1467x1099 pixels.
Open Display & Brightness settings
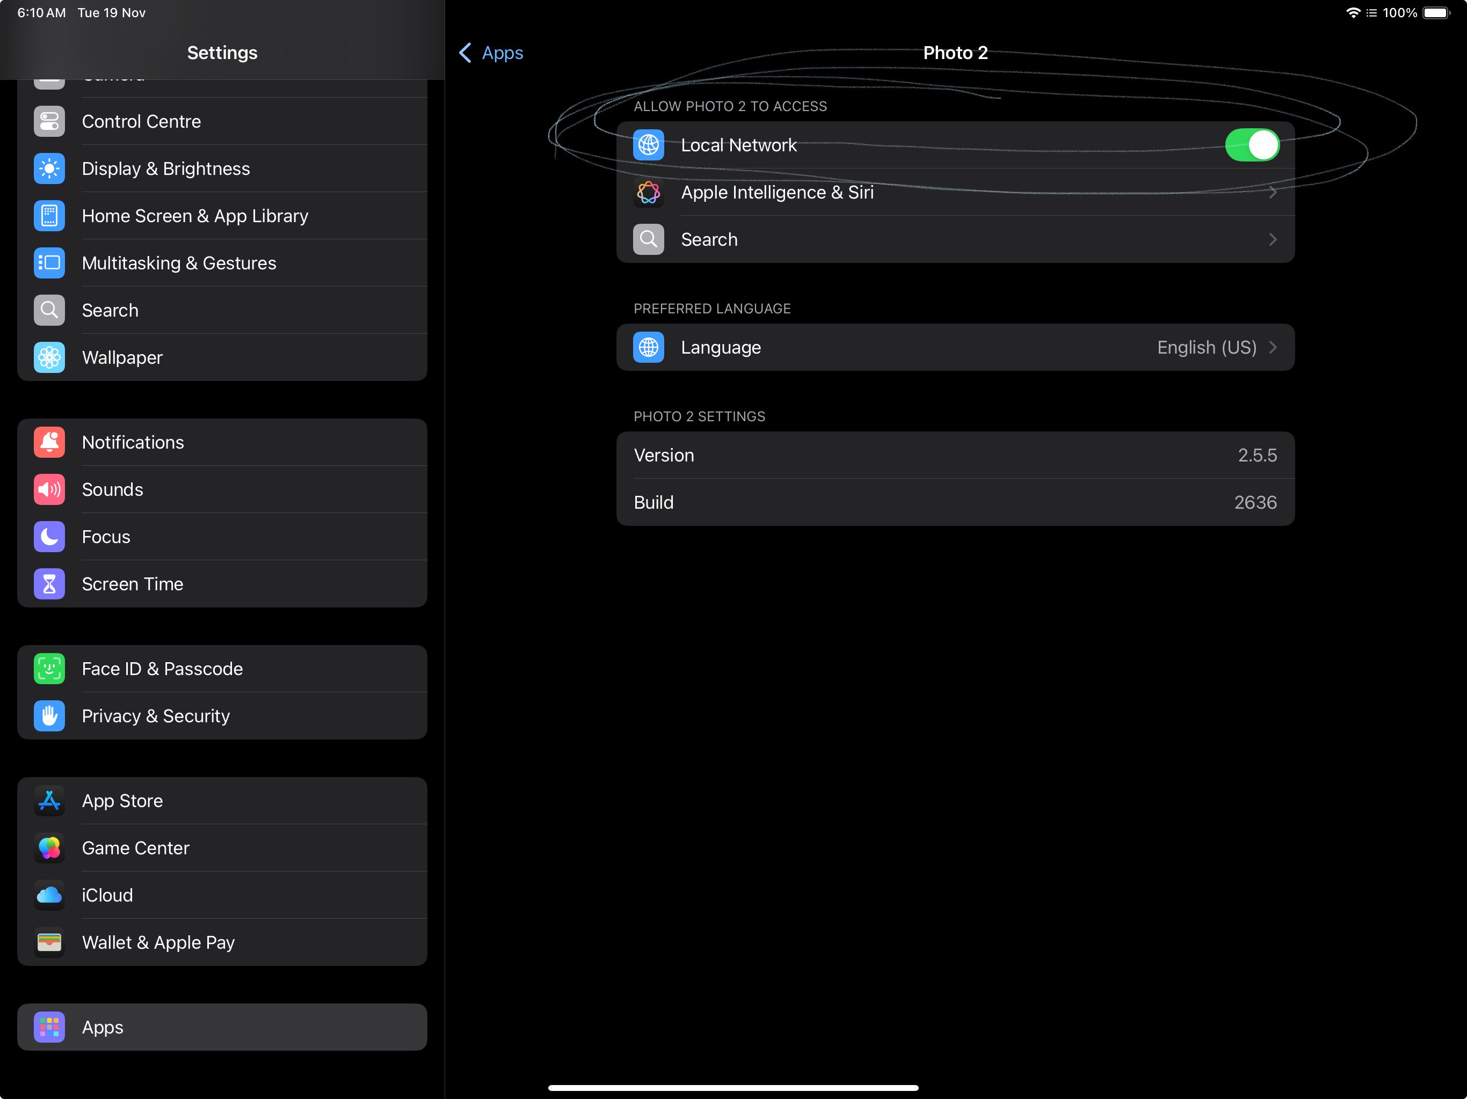222,168
